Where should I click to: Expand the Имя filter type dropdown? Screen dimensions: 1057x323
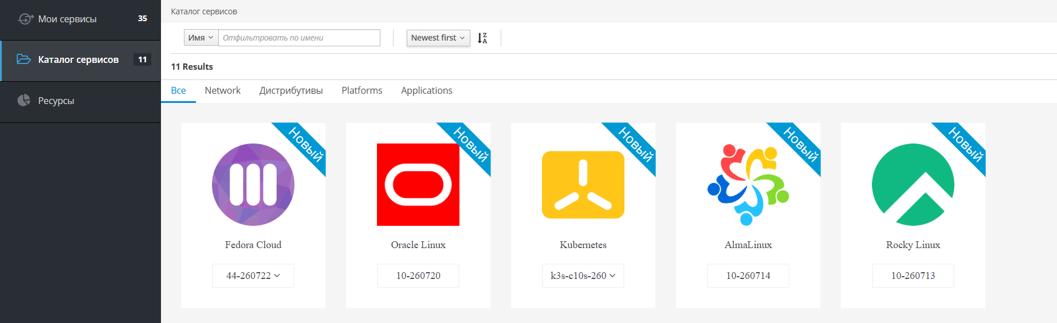pos(201,38)
